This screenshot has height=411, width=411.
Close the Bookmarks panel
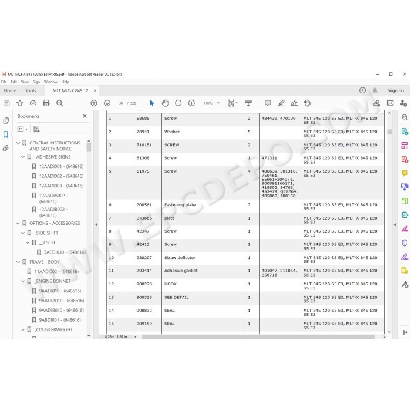85,116
